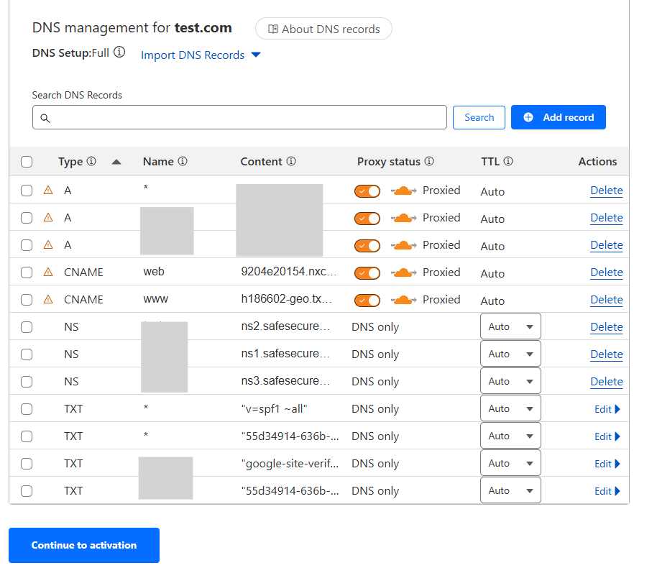Click the magnifier icon in search field
The height and width of the screenshot is (568, 652).
coord(45,118)
